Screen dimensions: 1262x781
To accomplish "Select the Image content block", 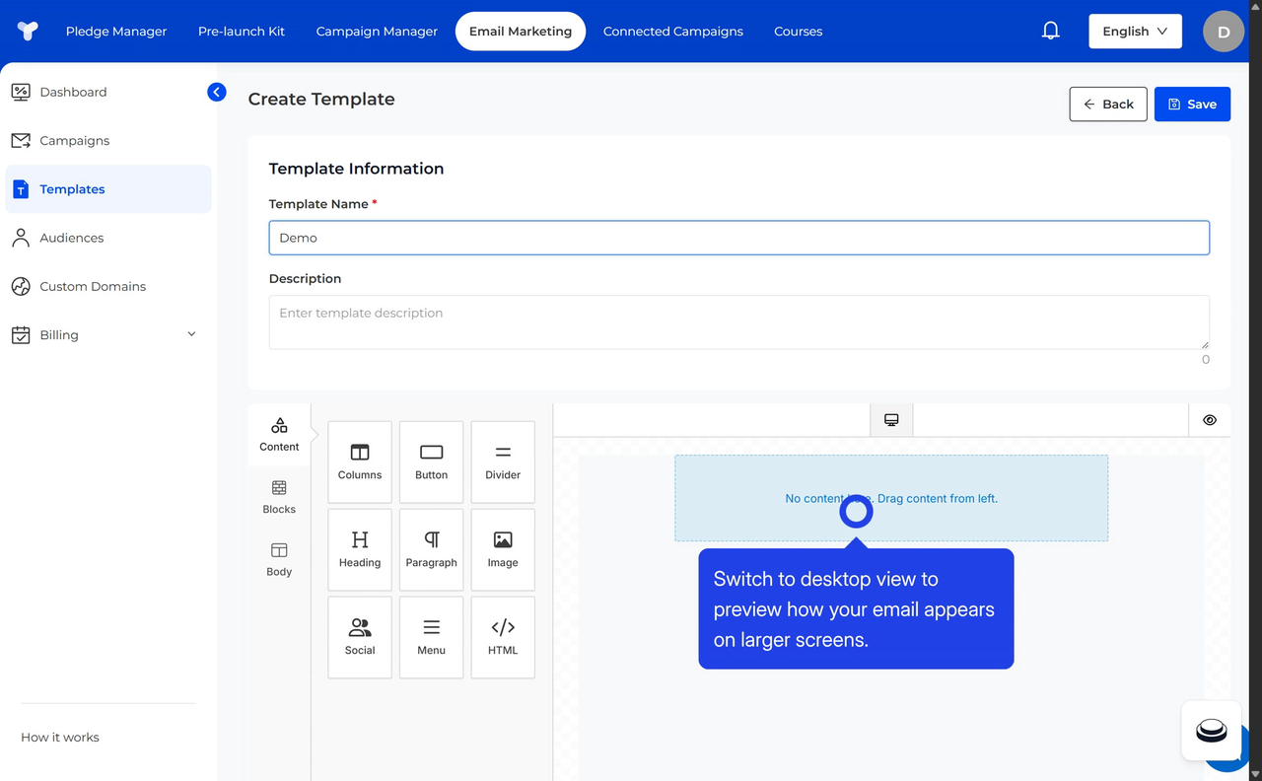I will click(x=503, y=549).
